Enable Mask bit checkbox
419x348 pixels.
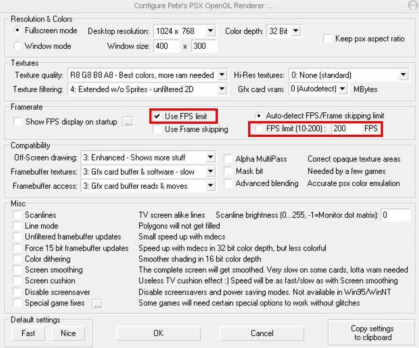click(228, 171)
